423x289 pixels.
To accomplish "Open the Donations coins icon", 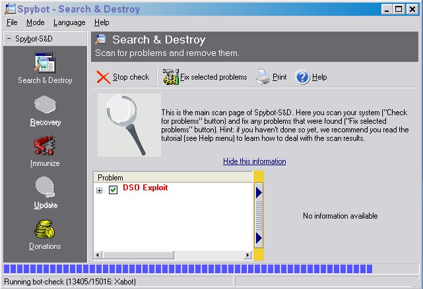I will pos(45,230).
